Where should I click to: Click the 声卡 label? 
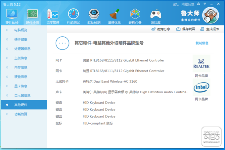[59, 92]
